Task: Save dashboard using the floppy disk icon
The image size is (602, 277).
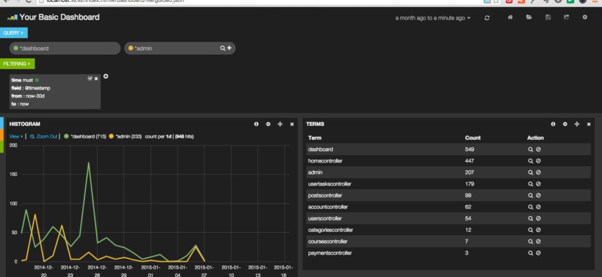Action: coord(548,17)
